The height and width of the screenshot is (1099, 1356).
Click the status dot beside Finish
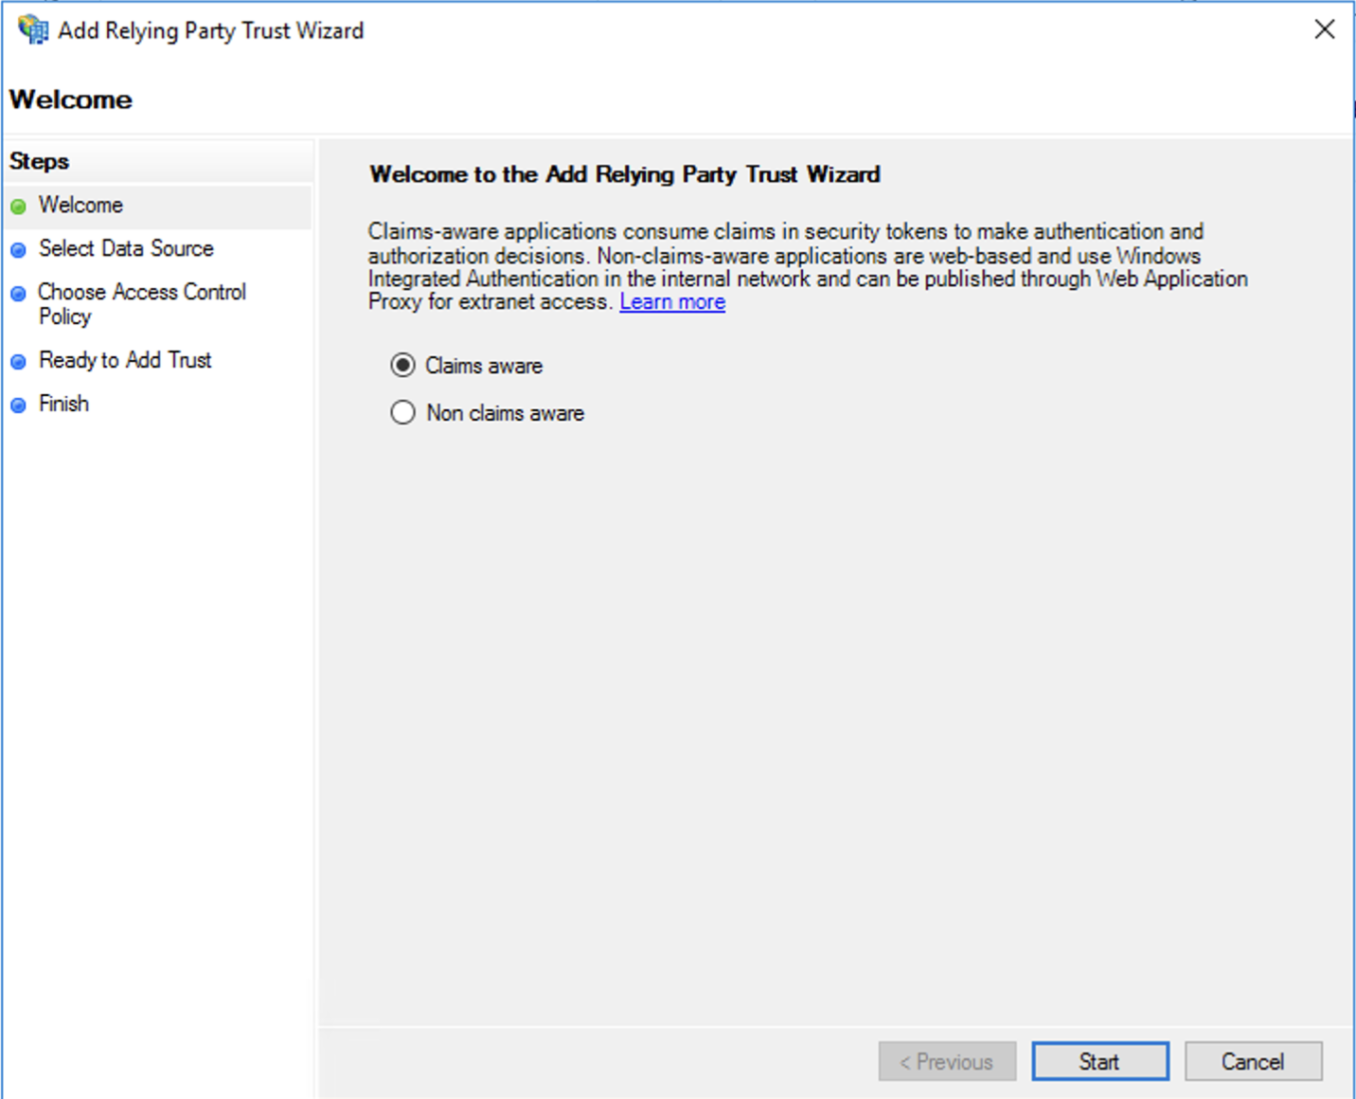pos(20,405)
